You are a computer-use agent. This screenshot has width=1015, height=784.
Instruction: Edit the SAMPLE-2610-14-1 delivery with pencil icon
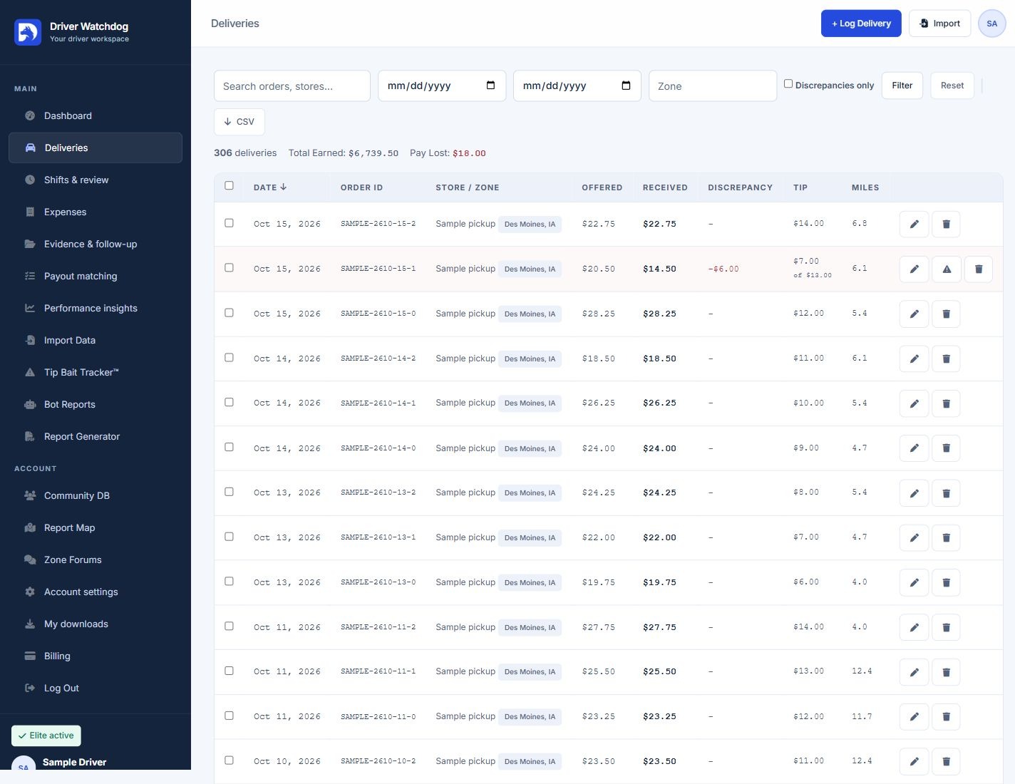point(914,403)
